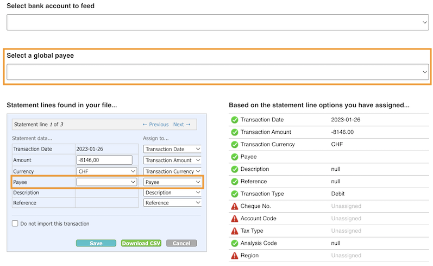Open Assign to Transaction Date dropdown
The height and width of the screenshot is (266, 433).
click(172, 149)
